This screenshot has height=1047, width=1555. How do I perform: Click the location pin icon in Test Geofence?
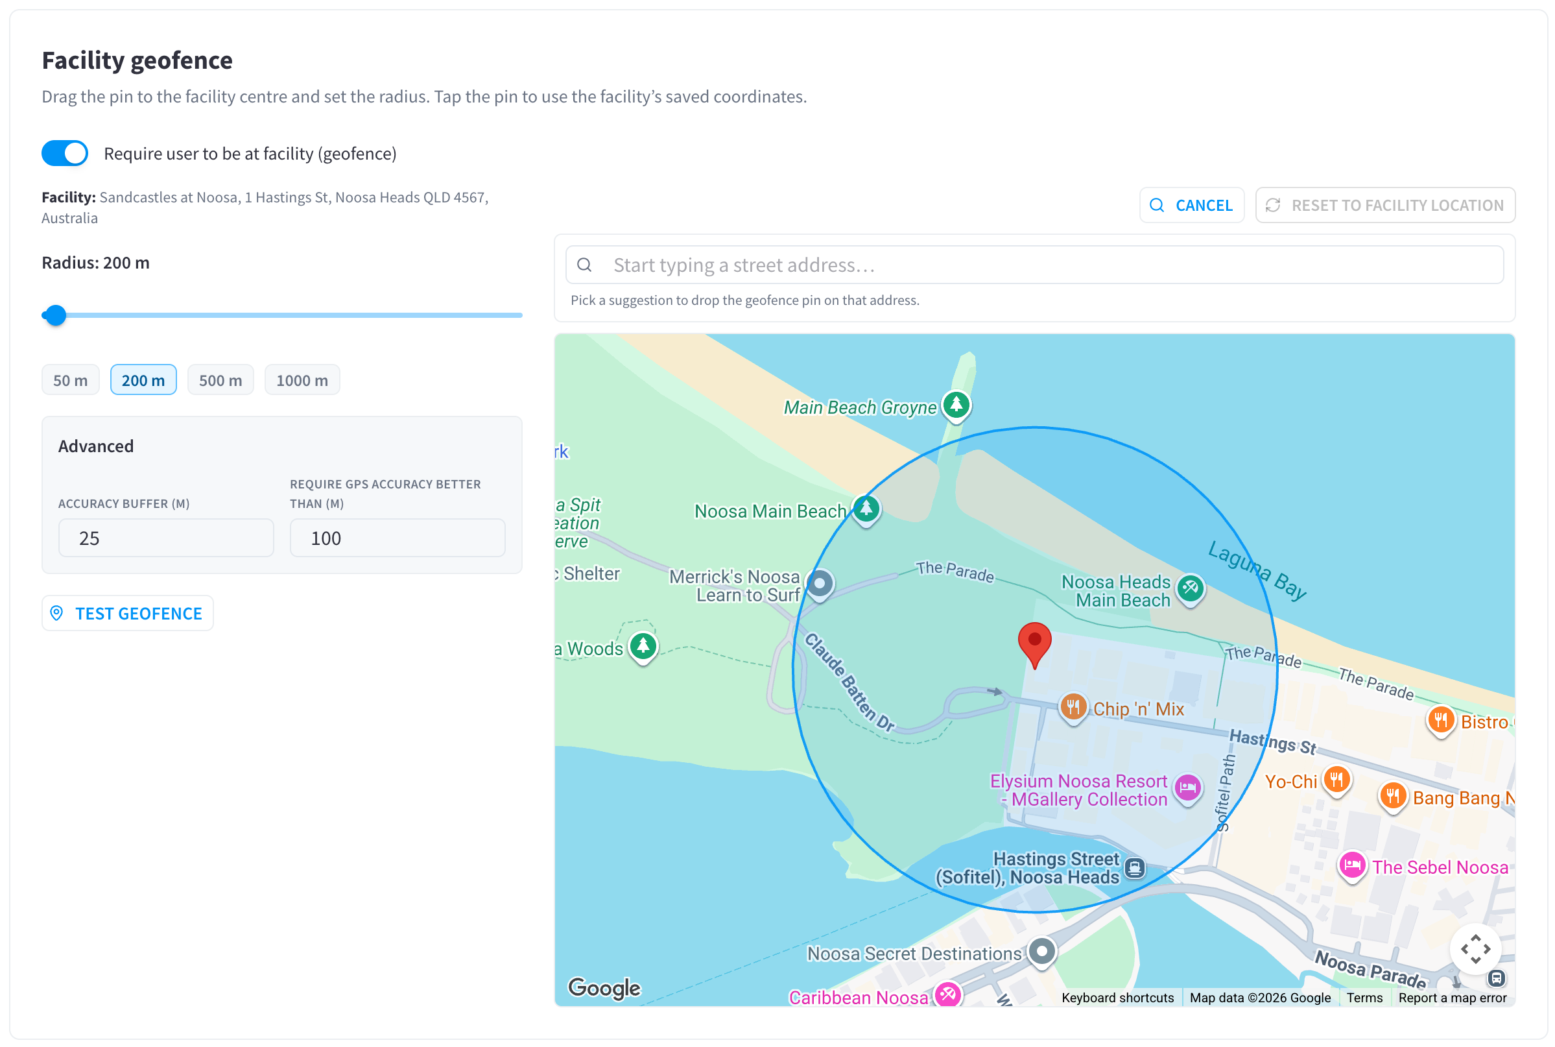point(56,613)
